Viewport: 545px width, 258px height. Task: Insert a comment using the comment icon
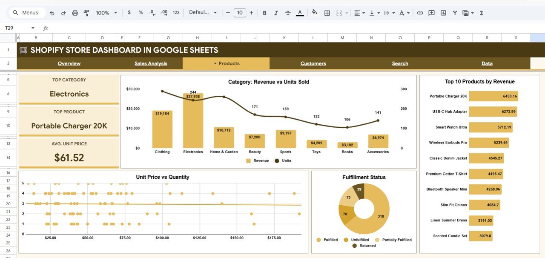point(431,13)
